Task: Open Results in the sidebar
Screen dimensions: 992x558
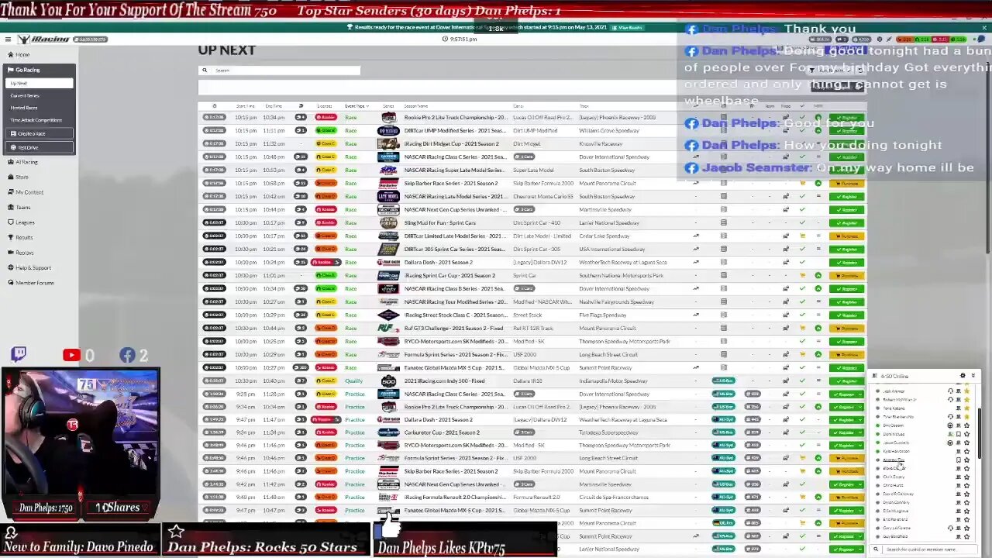Action: [x=19, y=237]
